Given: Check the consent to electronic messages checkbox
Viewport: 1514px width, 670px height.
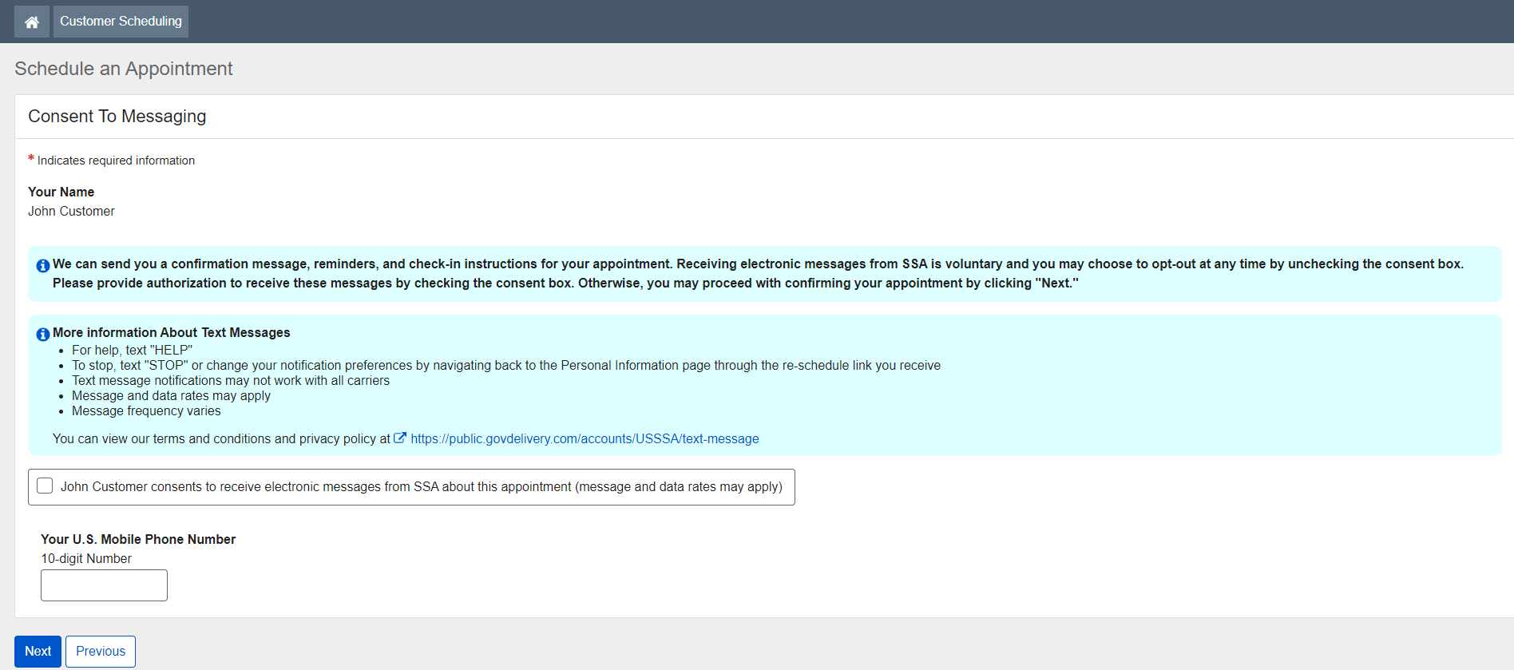Looking at the screenshot, I should click(x=45, y=486).
